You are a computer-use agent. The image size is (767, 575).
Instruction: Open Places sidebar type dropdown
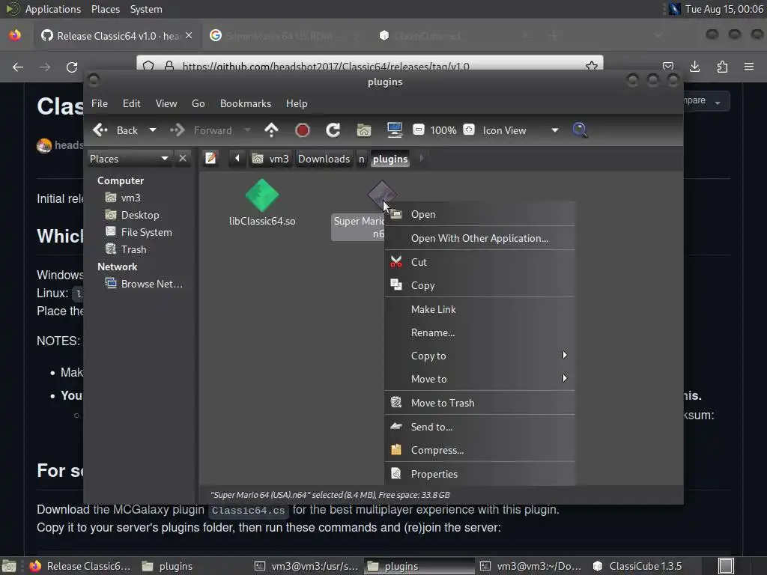pyautogui.click(x=129, y=159)
